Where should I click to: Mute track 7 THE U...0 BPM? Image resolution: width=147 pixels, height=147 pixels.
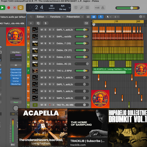(42, 71)
